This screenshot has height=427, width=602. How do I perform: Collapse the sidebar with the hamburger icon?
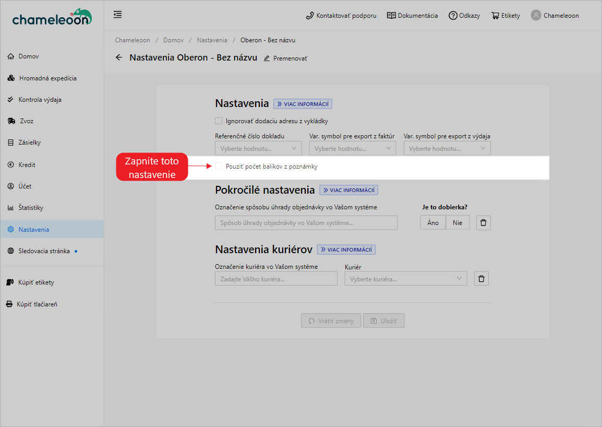tap(118, 15)
